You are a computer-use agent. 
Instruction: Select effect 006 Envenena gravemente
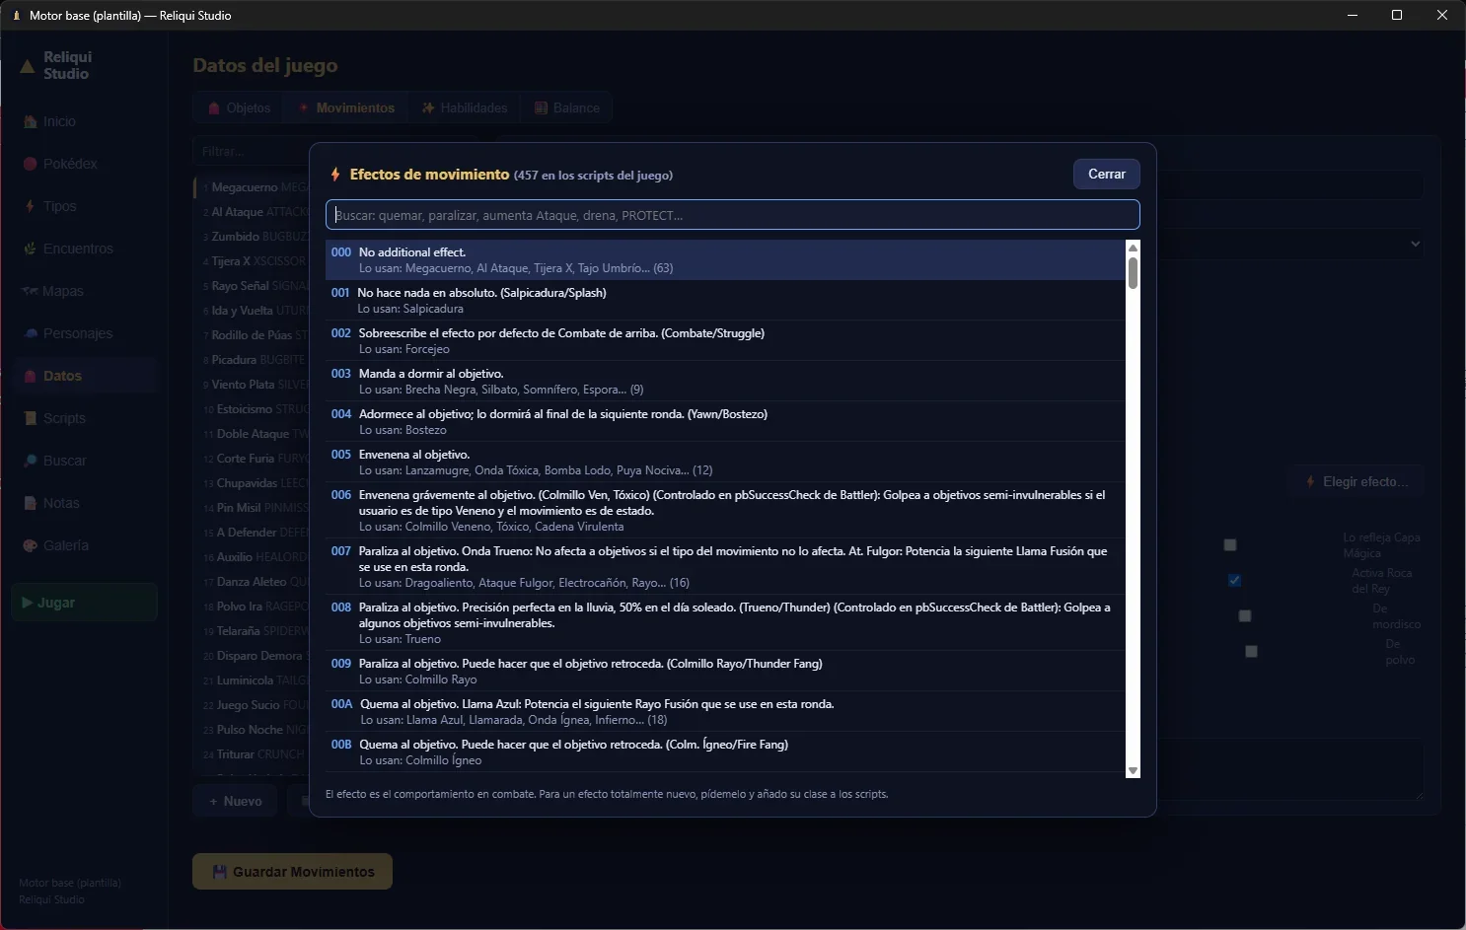click(725, 511)
